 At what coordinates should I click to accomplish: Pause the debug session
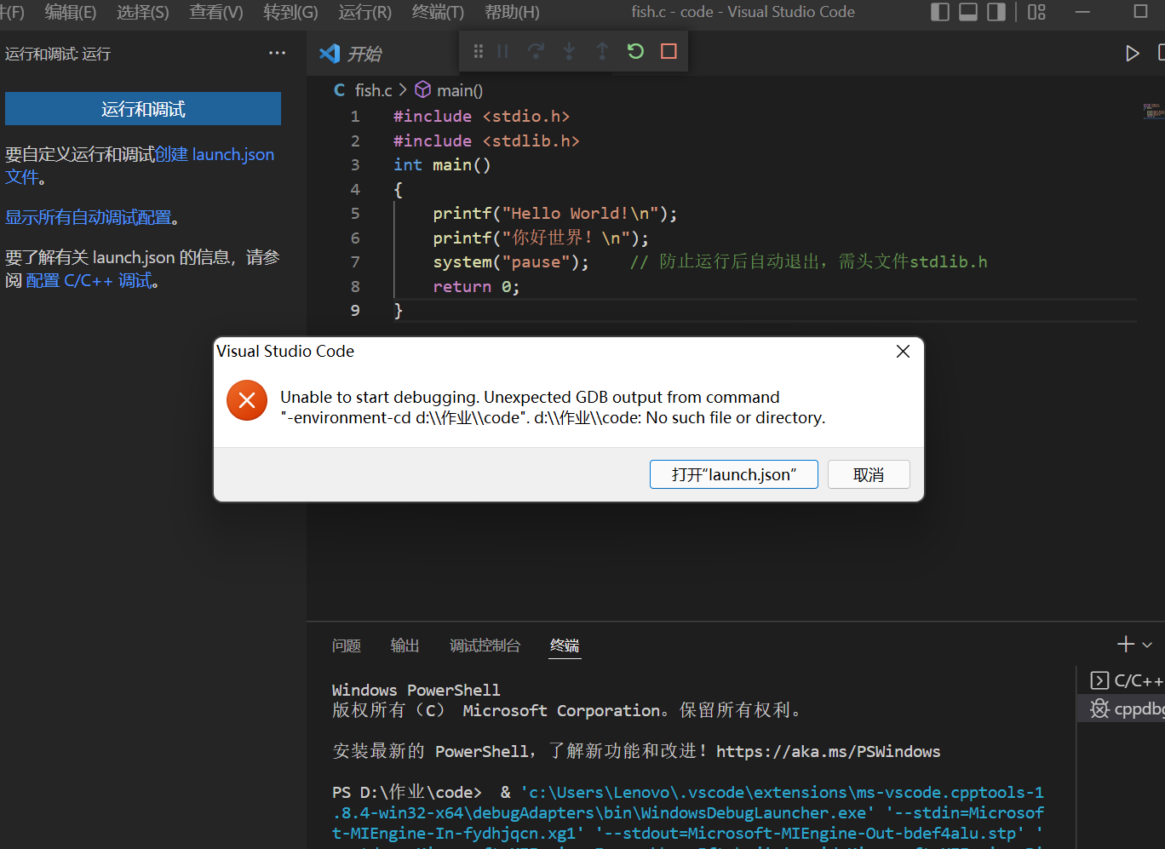(502, 52)
